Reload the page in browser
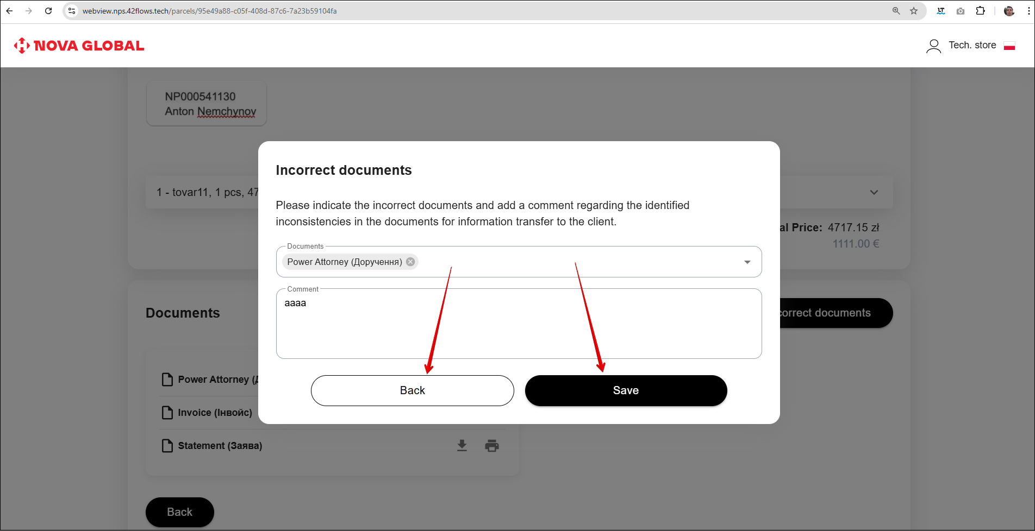This screenshot has width=1035, height=531. 48,11
